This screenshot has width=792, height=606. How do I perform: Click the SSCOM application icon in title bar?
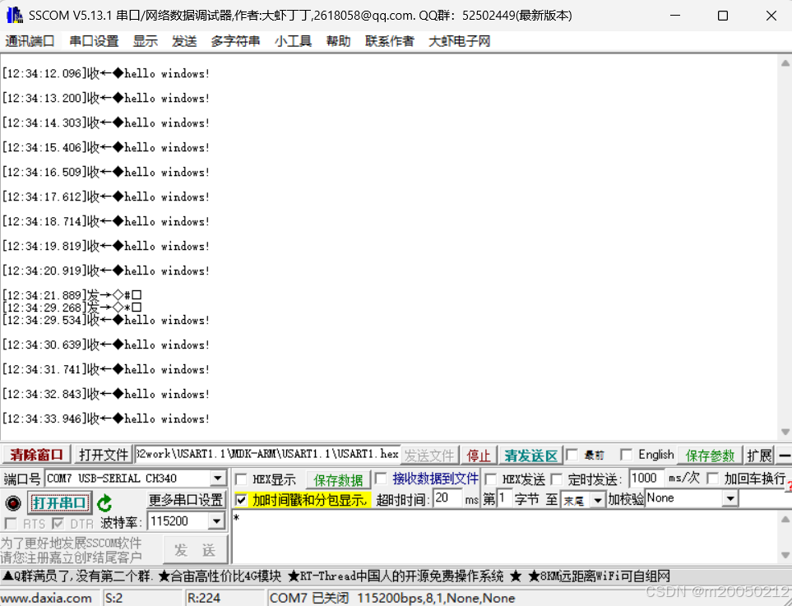(13, 14)
